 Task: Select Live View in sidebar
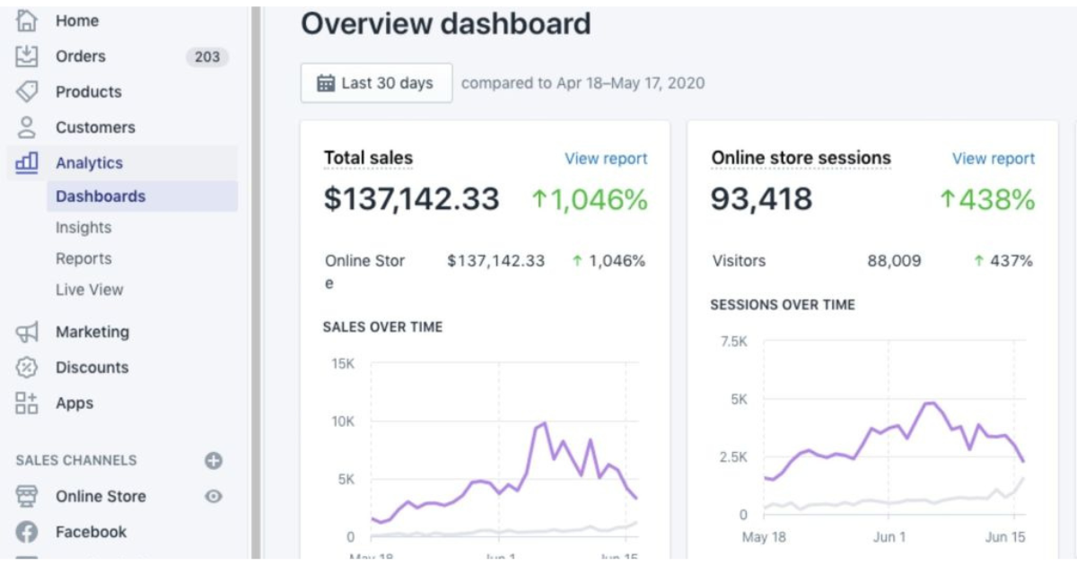[89, 290]
